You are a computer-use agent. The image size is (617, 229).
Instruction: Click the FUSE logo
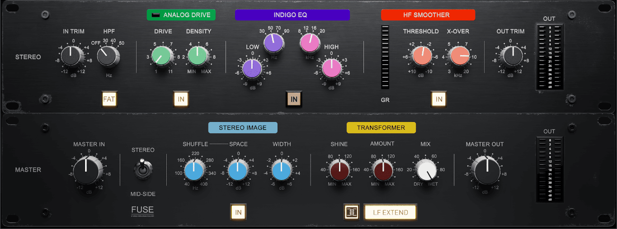coord(142,210)
